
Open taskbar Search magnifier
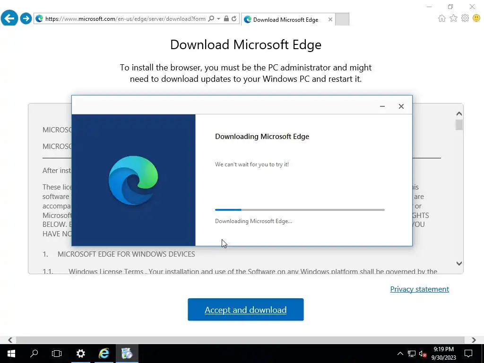(34, 354)
